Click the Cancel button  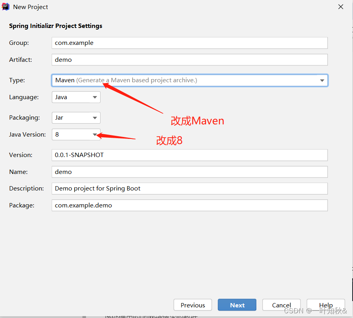(x=281, y=305)
